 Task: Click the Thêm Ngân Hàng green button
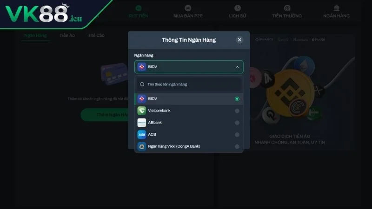click(105, 115)
